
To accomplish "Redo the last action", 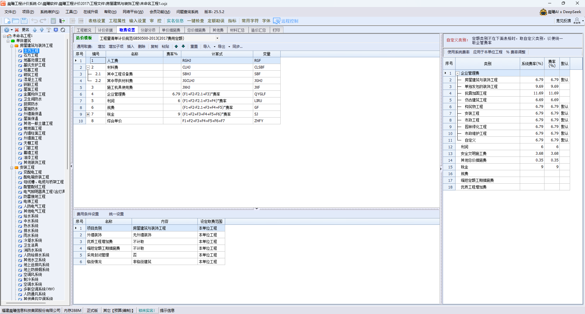I will click(x=43, y=21).
